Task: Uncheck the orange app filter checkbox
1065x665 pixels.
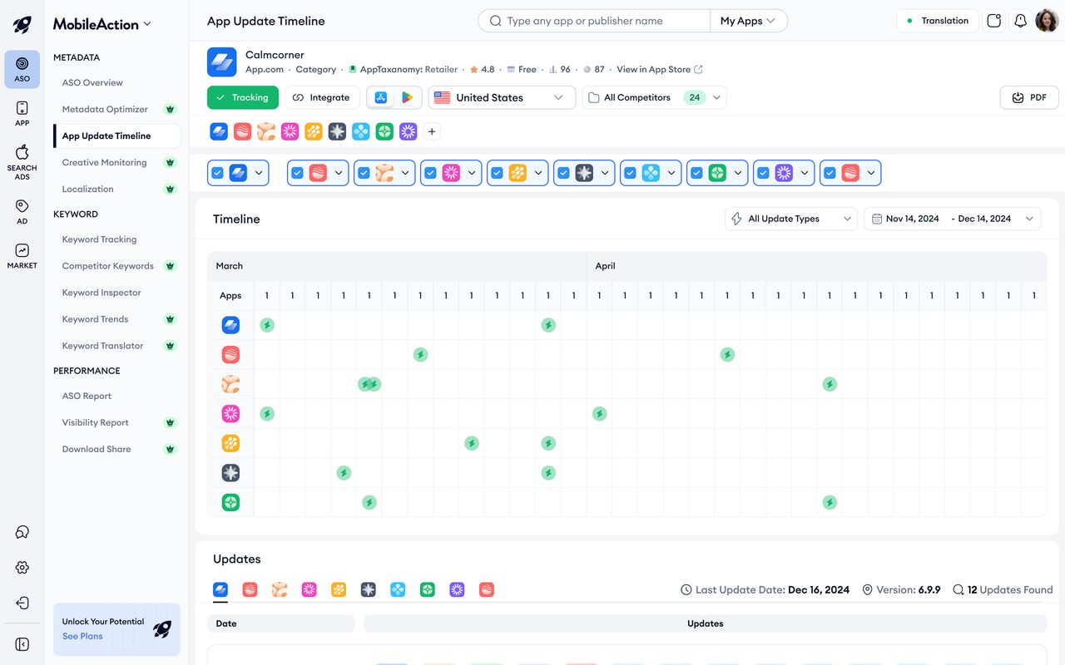Action: point(497,173)
